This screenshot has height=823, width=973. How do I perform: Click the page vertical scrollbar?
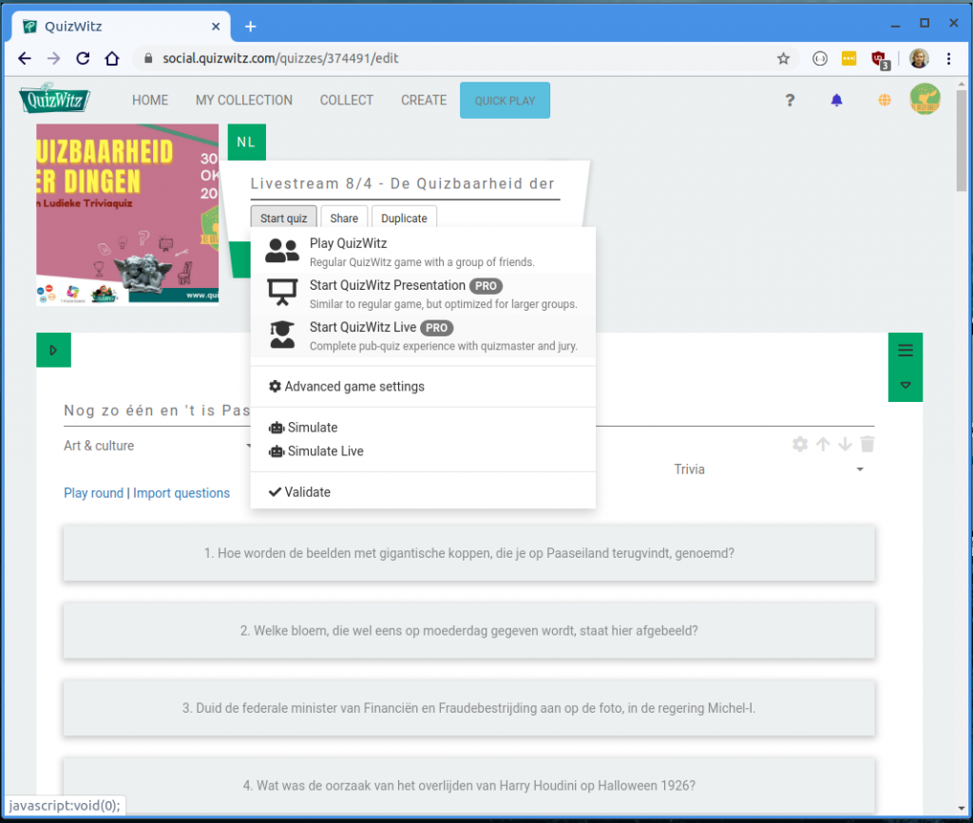pos(962,142)
